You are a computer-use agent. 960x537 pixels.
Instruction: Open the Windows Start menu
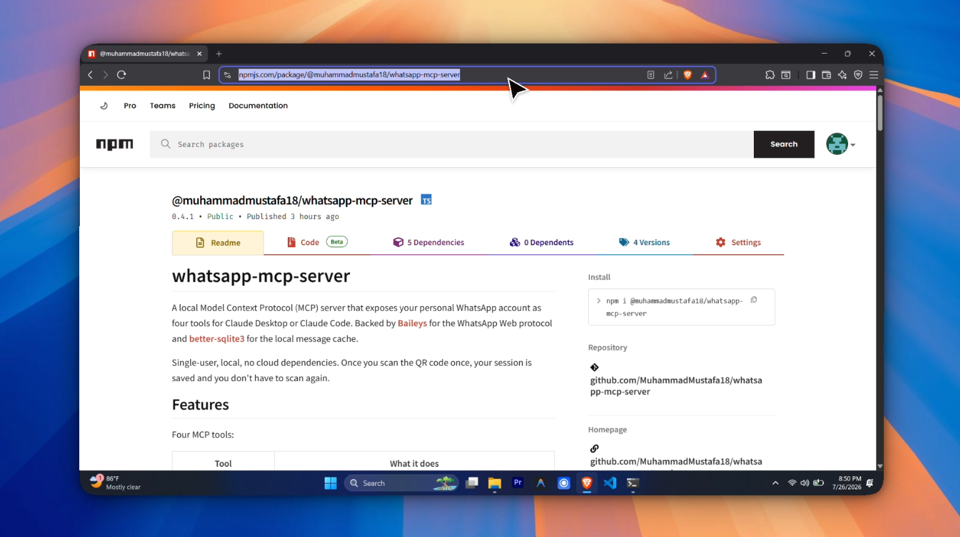click(x=331, y=483)
